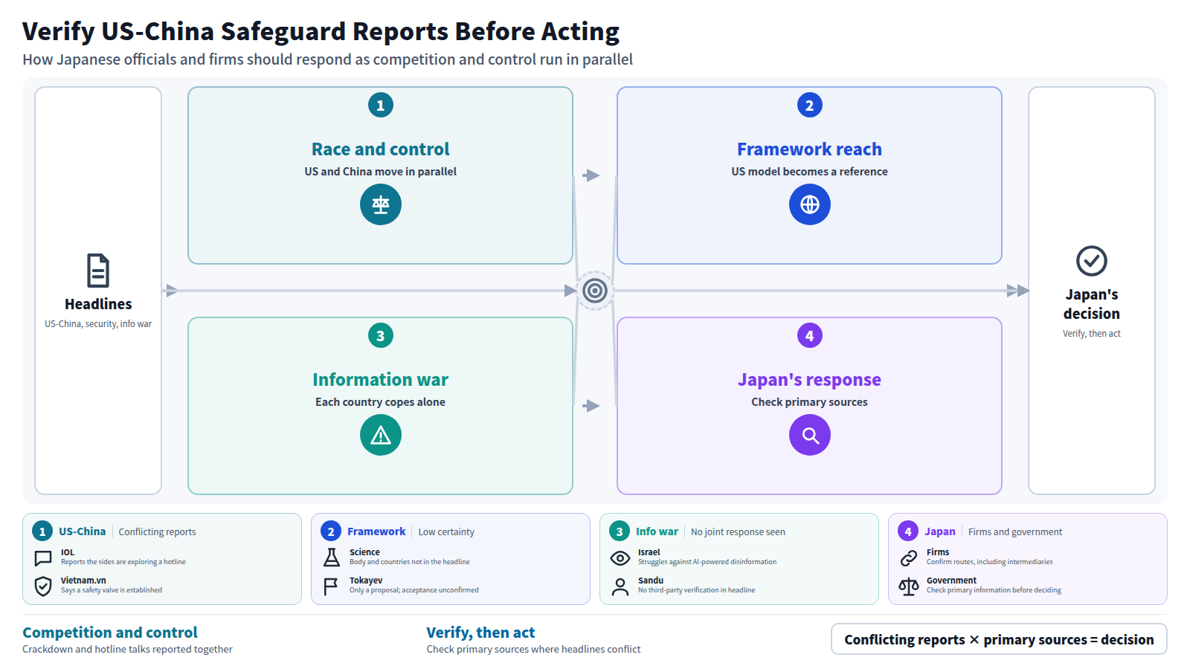This screenshot has height=669, width=1190.
Task: Click the eye icon next to Israel
Action: [620, 557]
